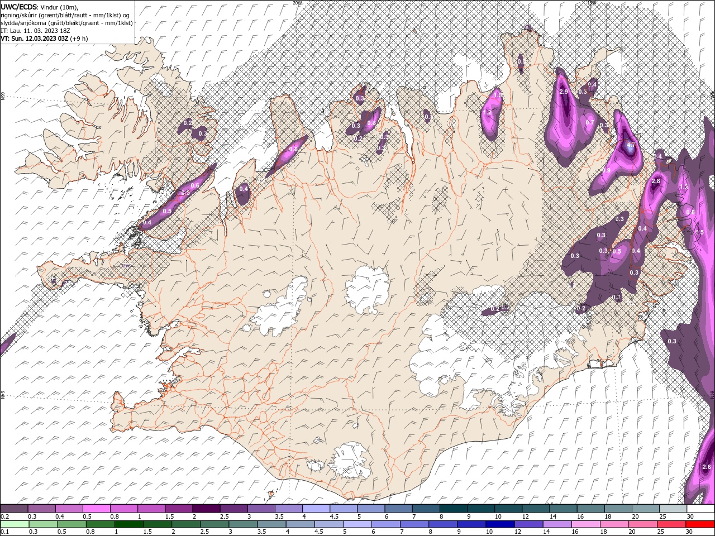
Task: Click the light lavender snow swatch at 4
Action: pos(316,509)
